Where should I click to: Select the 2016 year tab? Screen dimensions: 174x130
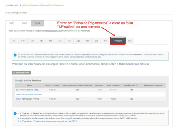coord(25,23)
